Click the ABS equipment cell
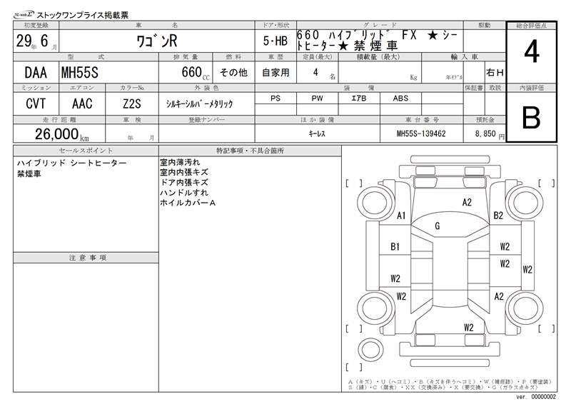This screenshot has width=571, height=404. 400,98
